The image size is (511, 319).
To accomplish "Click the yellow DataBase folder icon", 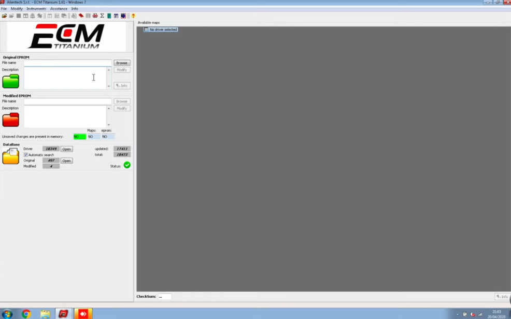I will (11, 156).
